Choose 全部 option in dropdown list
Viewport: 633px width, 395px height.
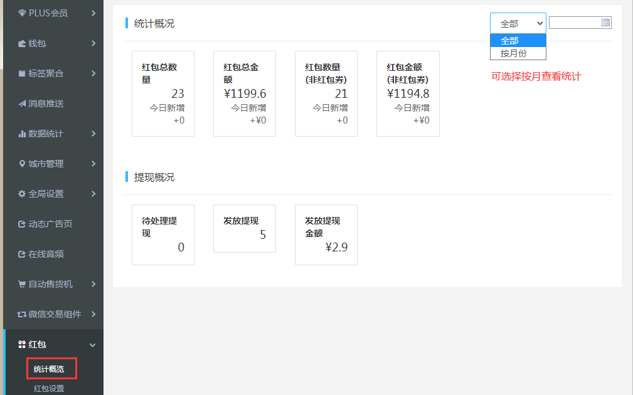(x=518, y=41)
